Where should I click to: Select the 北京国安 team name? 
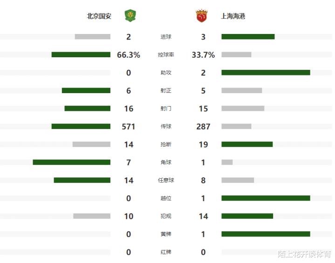pos(99,16)
